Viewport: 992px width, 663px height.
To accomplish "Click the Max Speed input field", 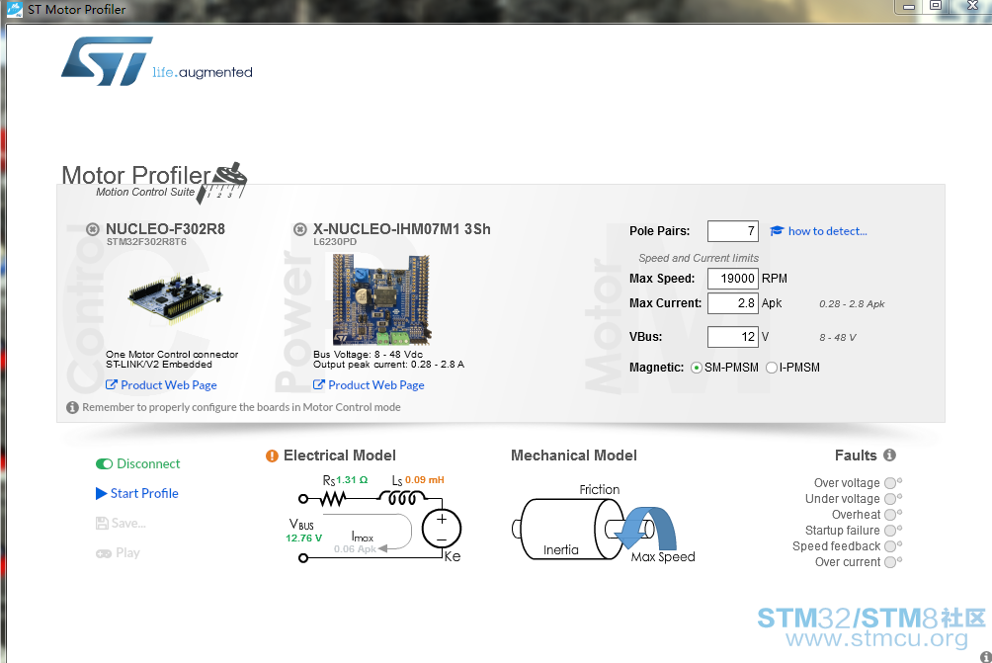I will pos(732,279).
